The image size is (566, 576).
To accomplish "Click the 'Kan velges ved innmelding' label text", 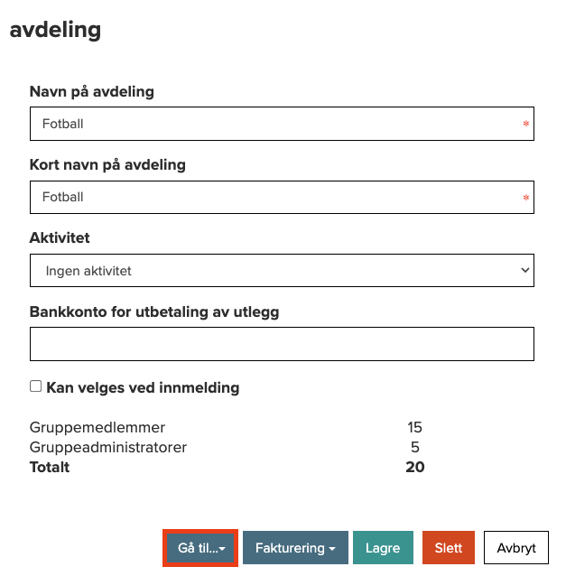I will tap(143, 388).
